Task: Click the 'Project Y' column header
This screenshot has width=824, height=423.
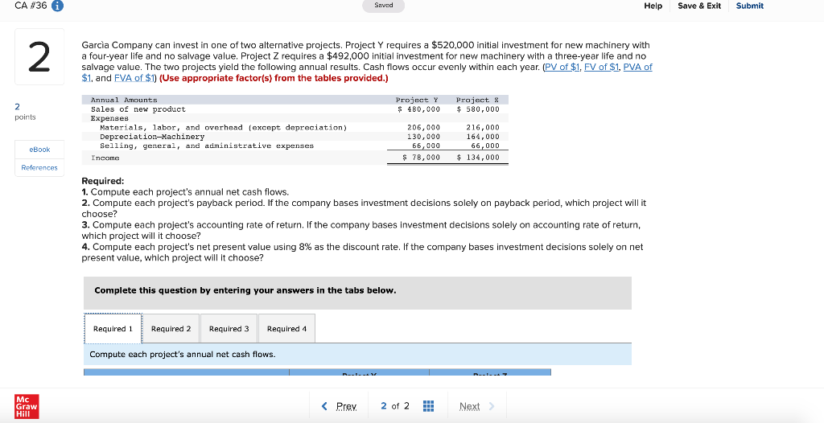Action: click(417, 100)
